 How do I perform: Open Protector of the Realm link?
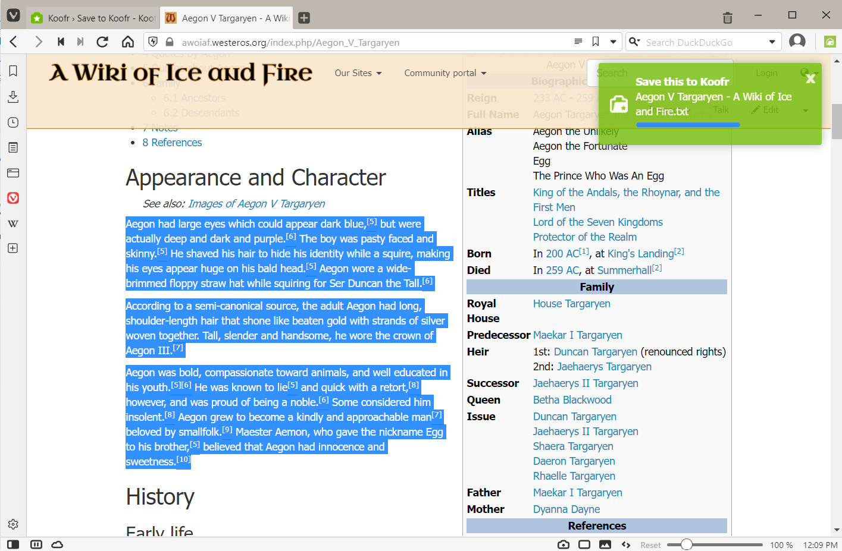[585, 237]
